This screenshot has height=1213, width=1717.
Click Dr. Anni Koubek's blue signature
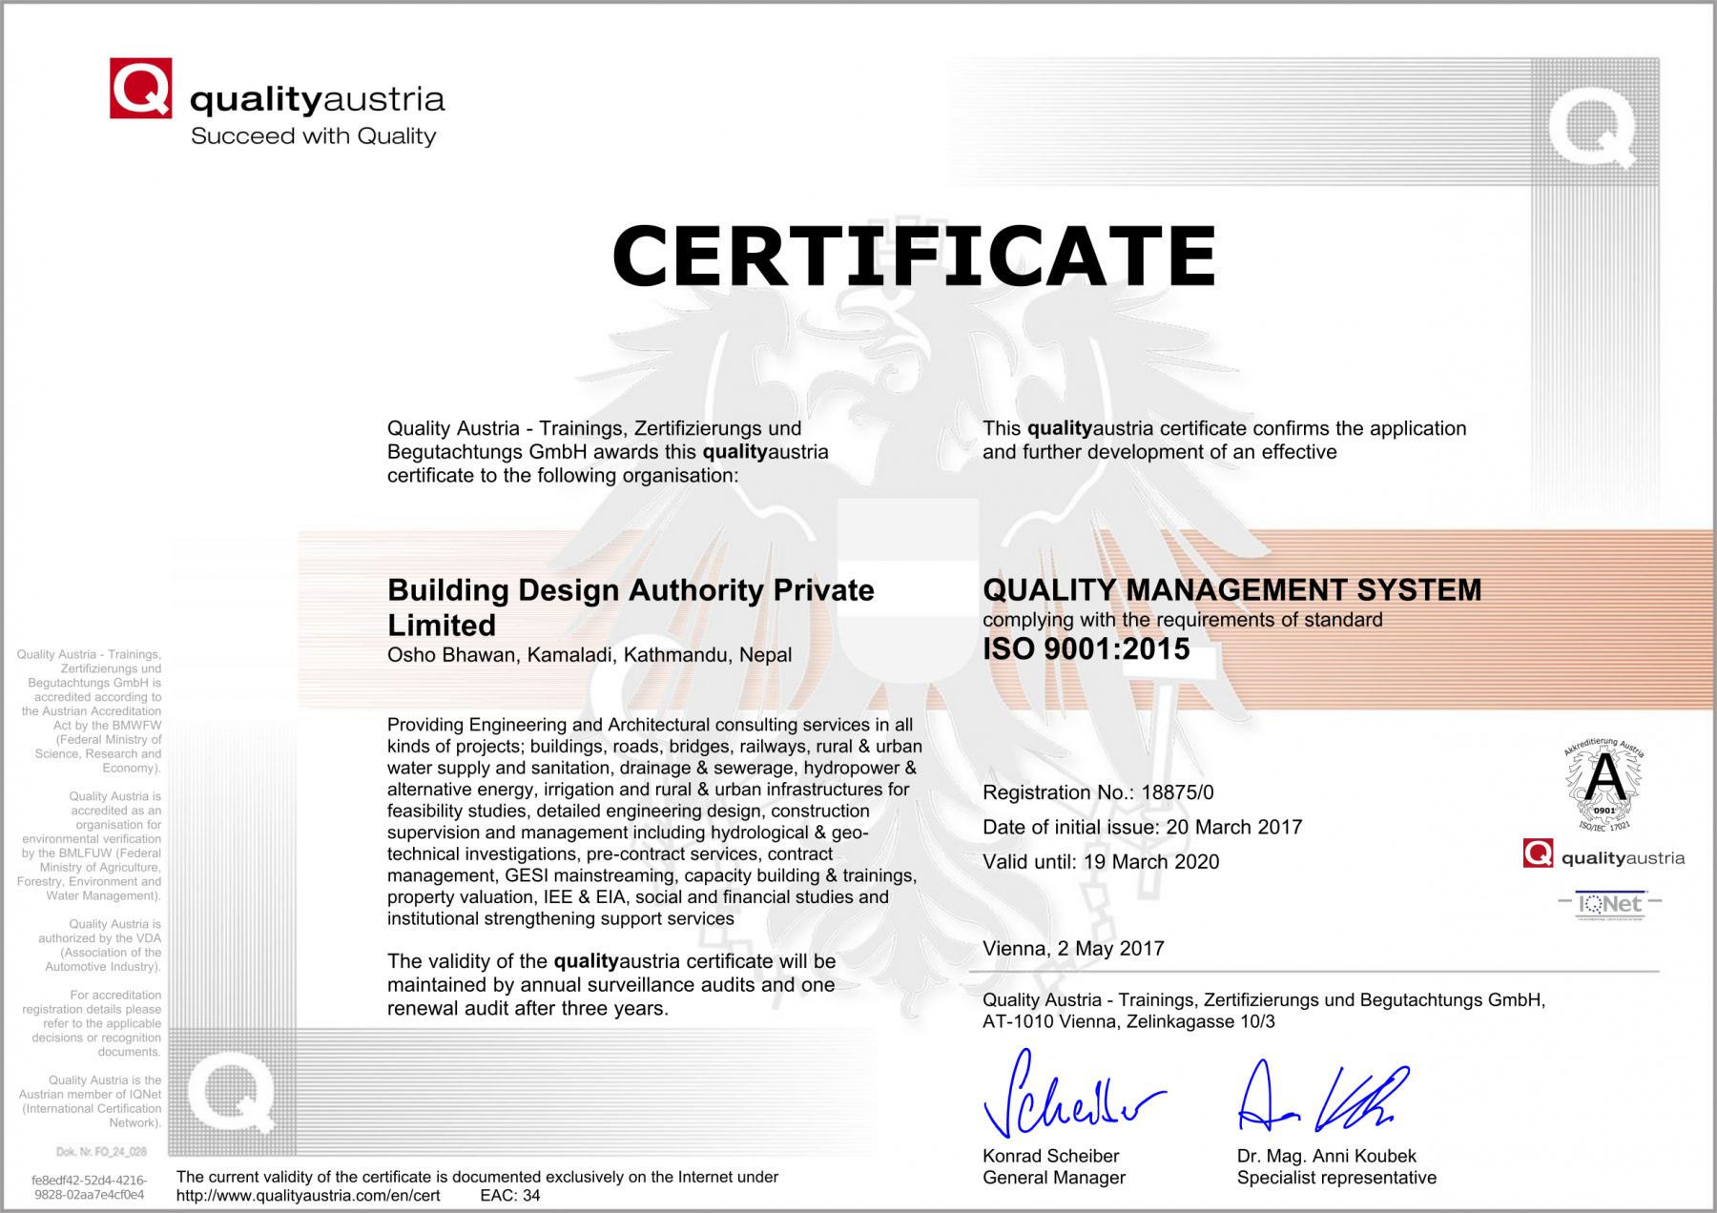pyautogui.click(x=1321, y=1098)
